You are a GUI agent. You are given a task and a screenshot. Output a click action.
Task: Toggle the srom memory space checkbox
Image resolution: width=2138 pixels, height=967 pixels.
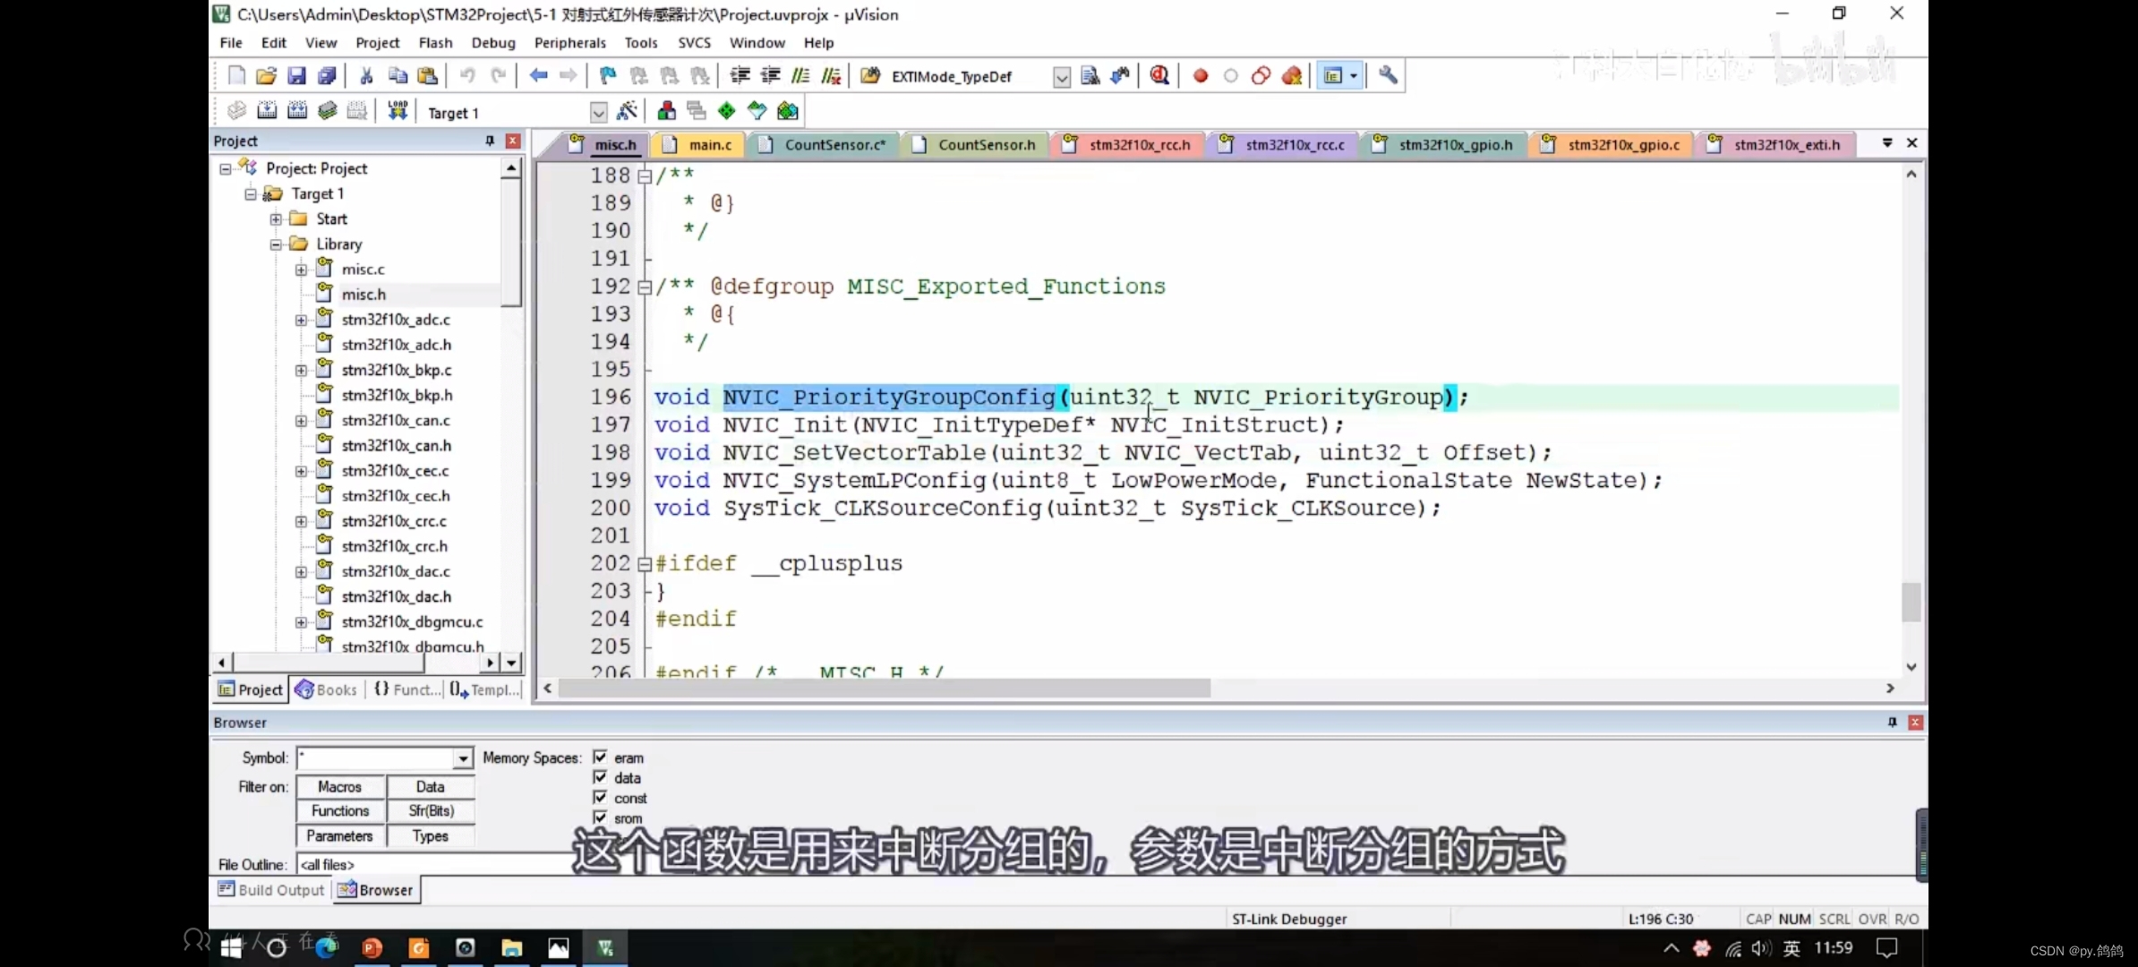[600, 817]
